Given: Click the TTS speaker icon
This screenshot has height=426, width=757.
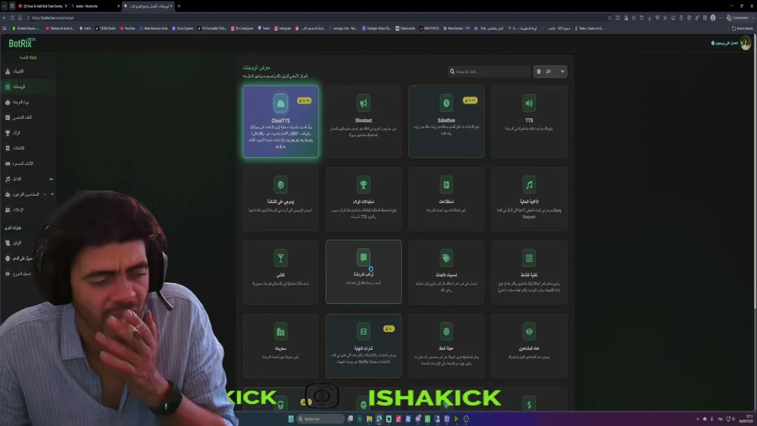Looking at the screenshot, I should (529, 104).
